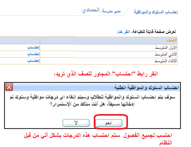Click the لا button in dialog
The width and height of the screenshot is (191, 147).
[x=76, y=123]
